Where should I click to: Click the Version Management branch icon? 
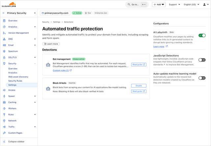[4, 33]
